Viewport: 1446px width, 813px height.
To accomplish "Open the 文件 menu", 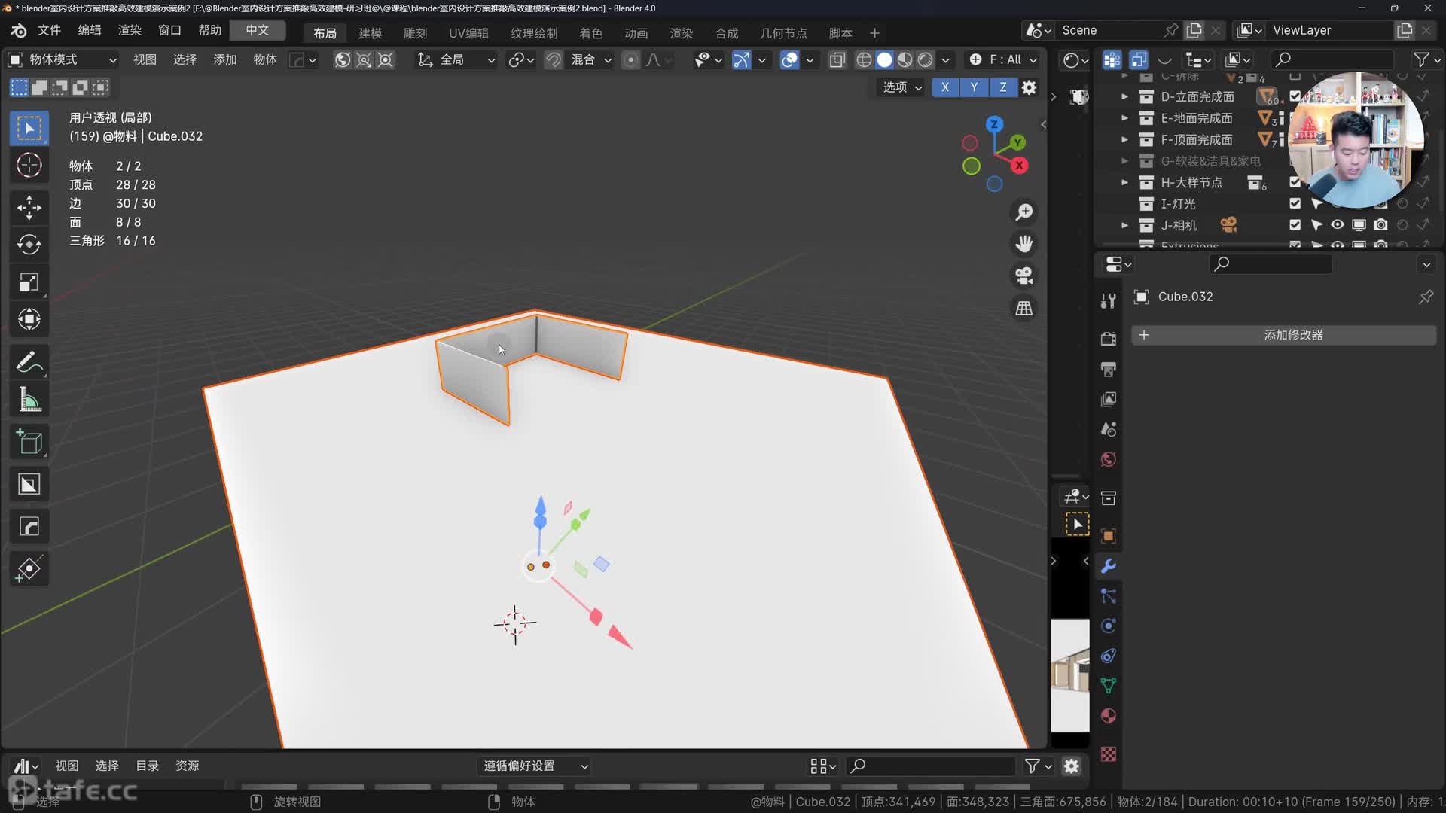I will (x=49, y=30).
